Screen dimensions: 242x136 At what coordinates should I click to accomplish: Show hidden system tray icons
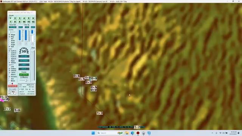click(213, 133)
